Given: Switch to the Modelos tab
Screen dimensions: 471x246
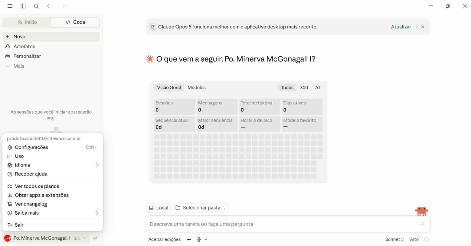Looking at the screenshot, I should pos(197,88).
